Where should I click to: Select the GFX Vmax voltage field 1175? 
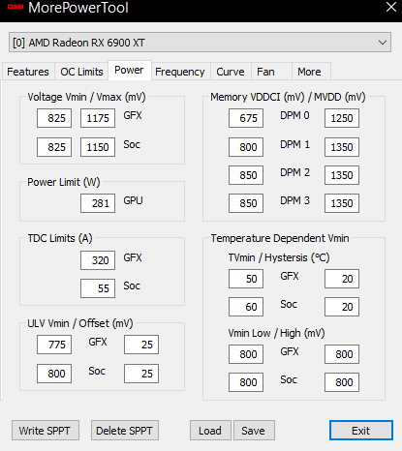point(98,118)
